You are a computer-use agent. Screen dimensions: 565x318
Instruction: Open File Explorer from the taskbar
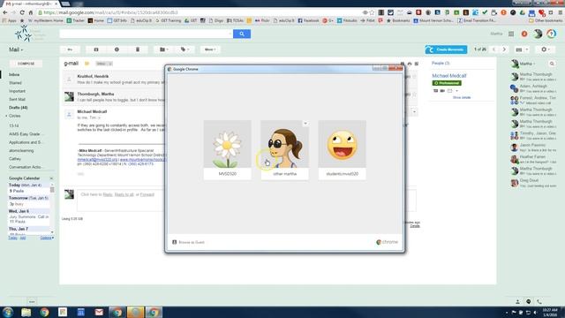coord(26,312)
